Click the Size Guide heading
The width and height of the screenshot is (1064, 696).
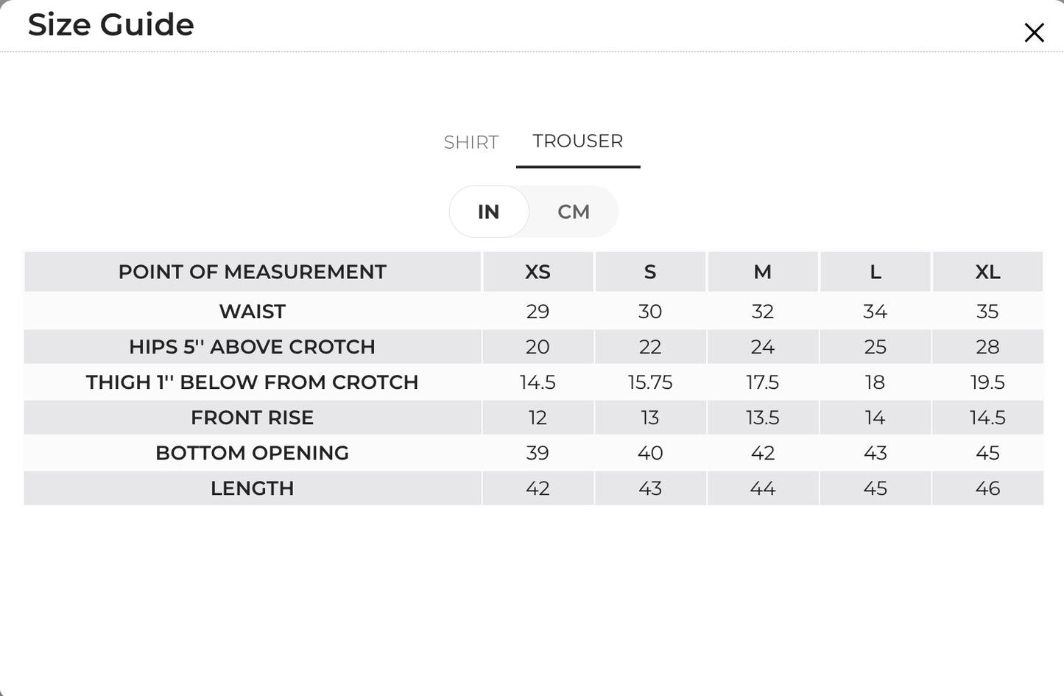pyautogui.click(x=111, y=24)
